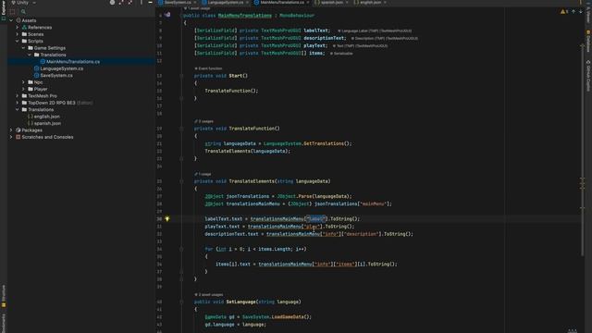The width and height of the screenshot is (592, 333).
Task: Go to previous highlighted problem arrow
Action: 573,12
